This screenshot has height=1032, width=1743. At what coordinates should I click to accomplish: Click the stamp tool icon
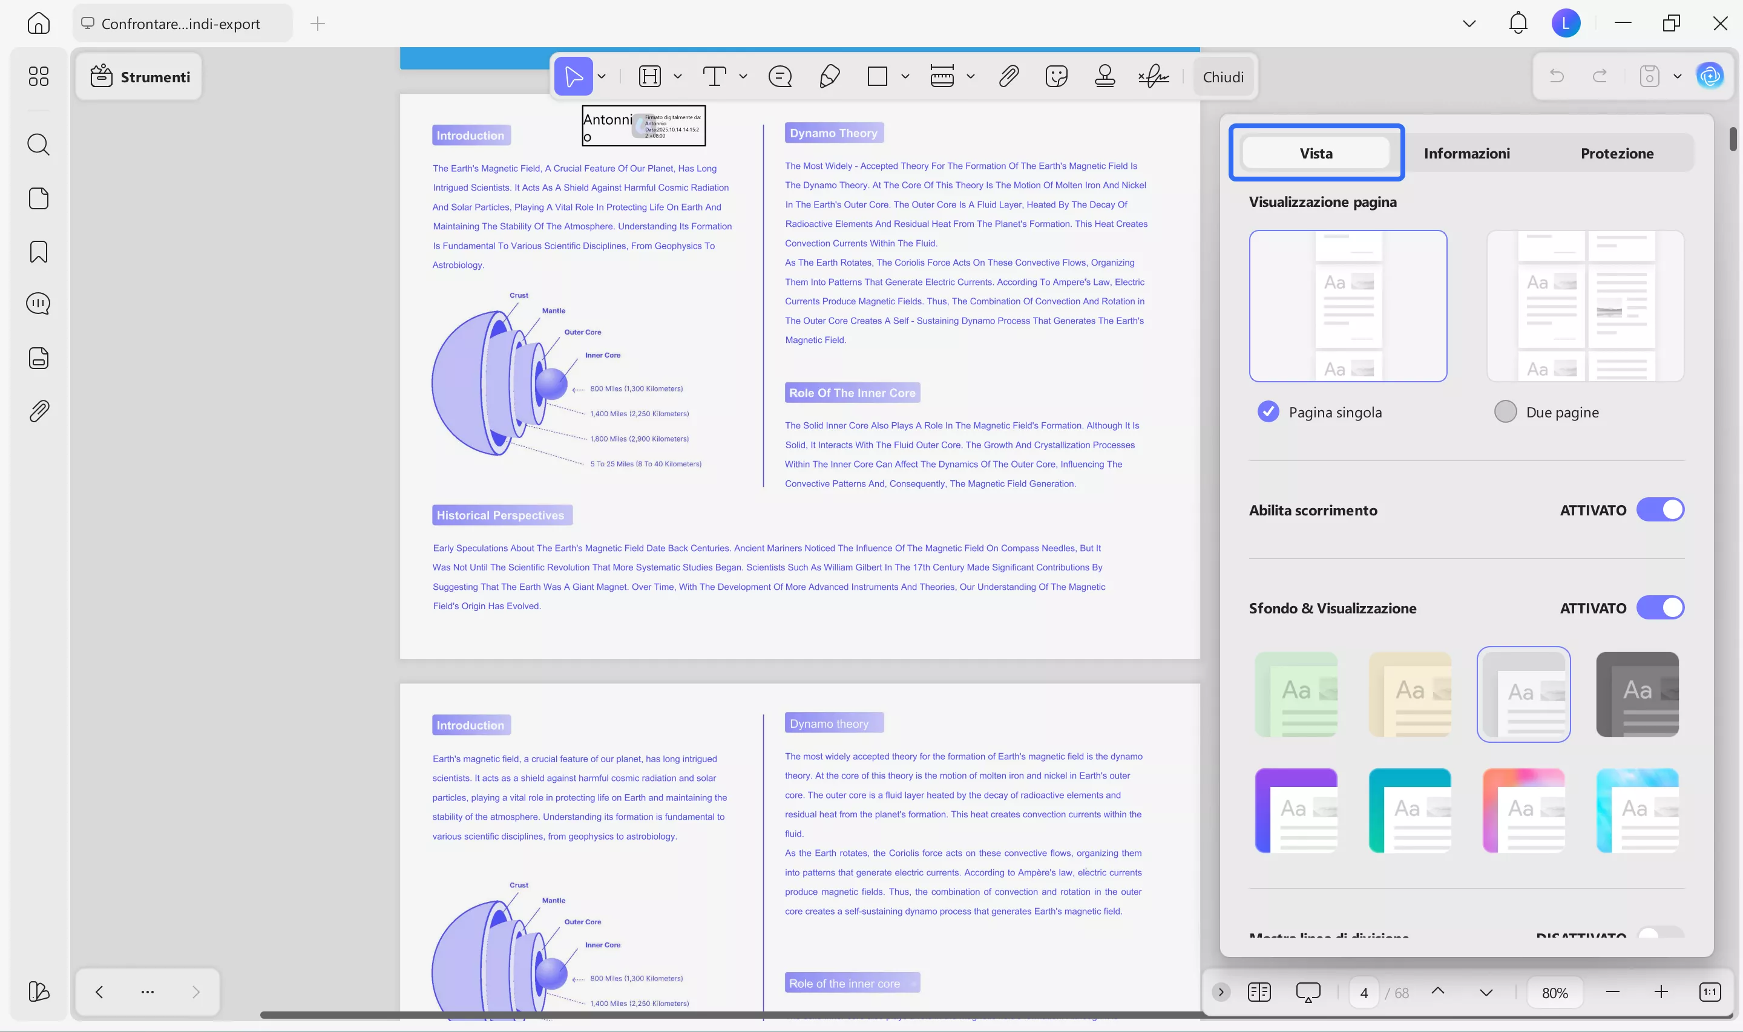(x=1105, y=76)
